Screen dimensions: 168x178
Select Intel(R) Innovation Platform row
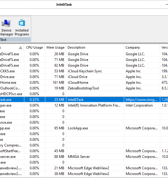click(84, 105)
